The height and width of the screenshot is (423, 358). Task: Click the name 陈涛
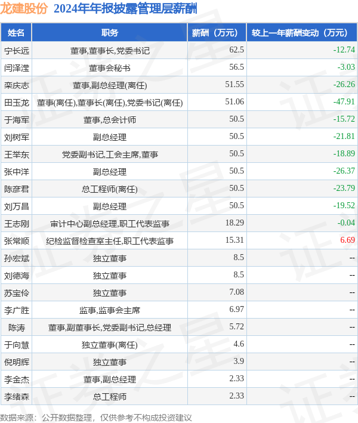(17, 328)
